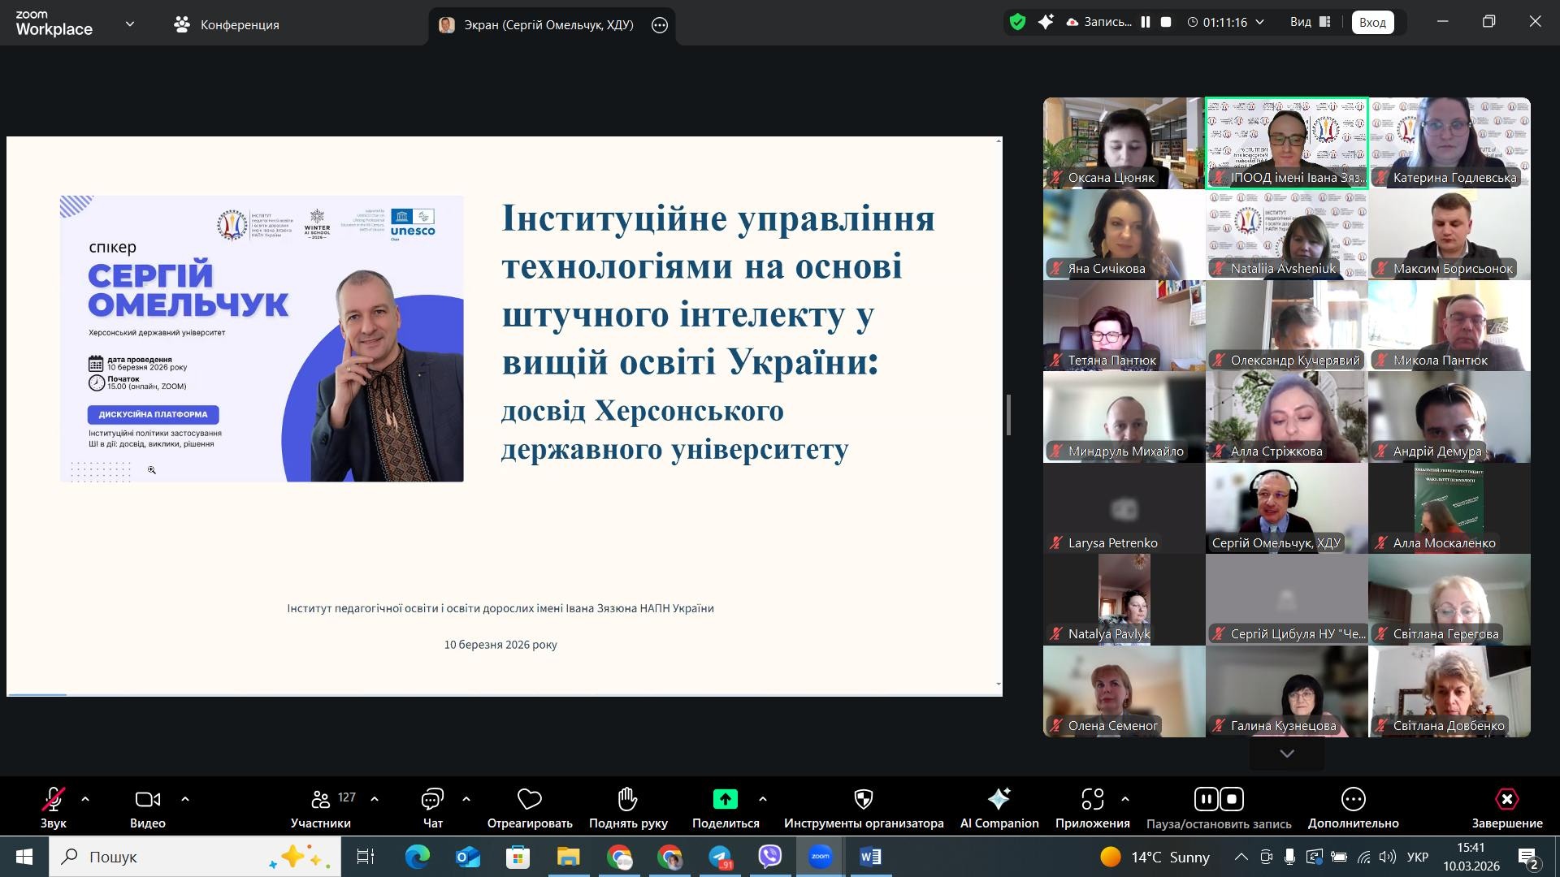1560x877 pixels.
Task: Expand the Zoom Workplace dropdown chevron
Action: [130, 24]
